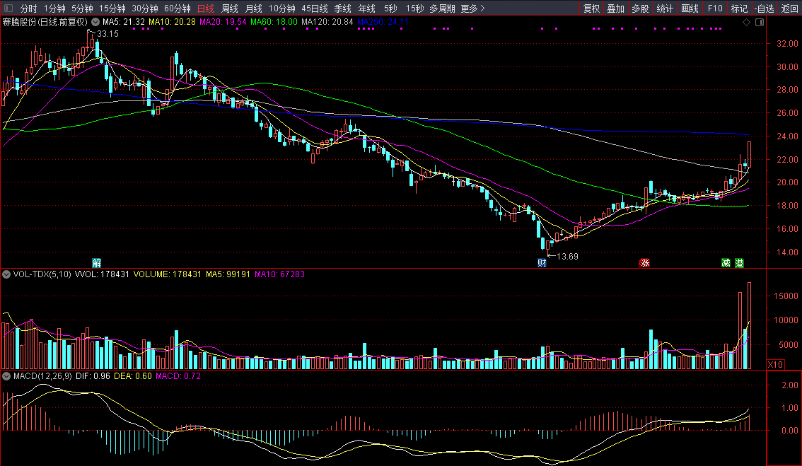Expand the main chart indicator dropdown
Viewport: 802px width, 466px height.
tap(95, 22)
